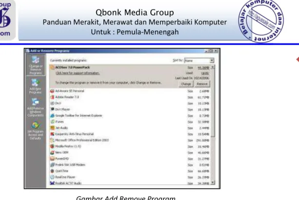Click the Prolink 56K USB Modem icon
Viewport: 299px width, 200px height.
[52, 165]
